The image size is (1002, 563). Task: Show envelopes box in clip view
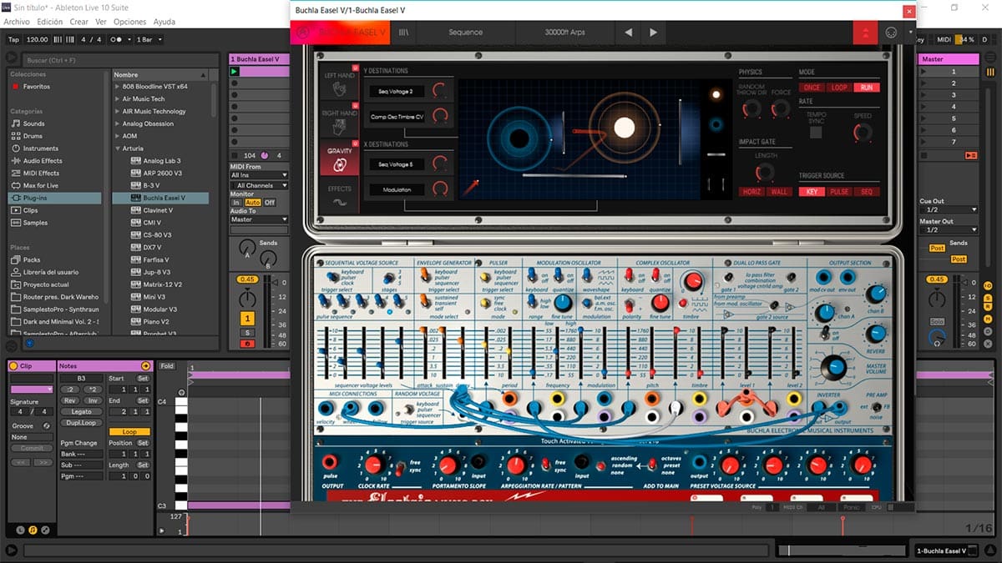point(43,529)
